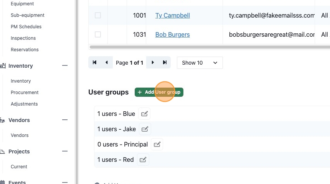
Task: Go to the previous page
Action: [x=107, y=62]
